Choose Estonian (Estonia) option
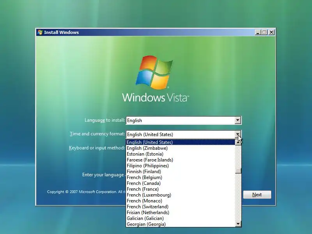This screenshot has height=234, width=312. coord(181,154)
